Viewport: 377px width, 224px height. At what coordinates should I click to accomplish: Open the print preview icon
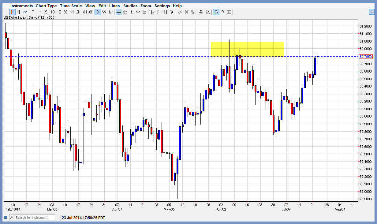pos(208,12)
